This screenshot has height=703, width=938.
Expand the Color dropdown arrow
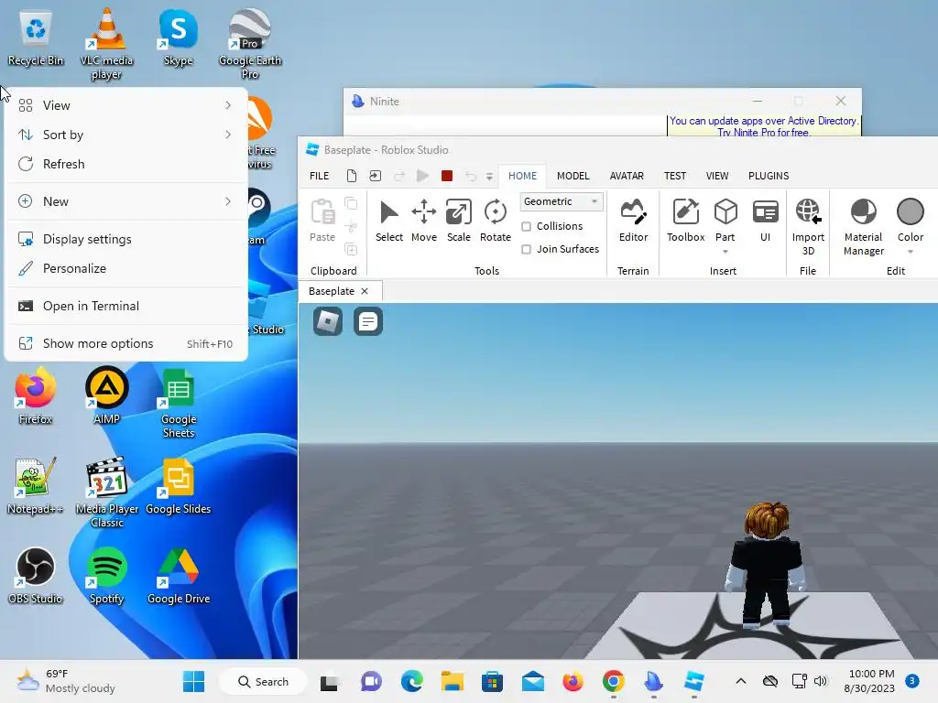coord(910,252)
